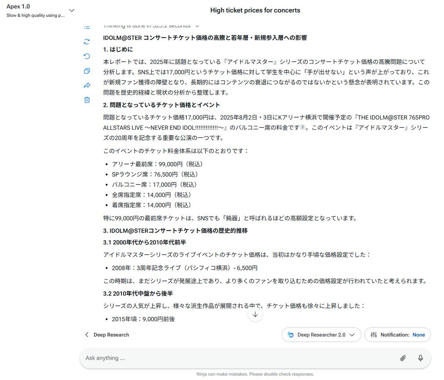The width and height of the screenshot is (444, 380).
Task: Click the heading 2. 問題となっているチケット価格とイベント
Action: point(162,105)
